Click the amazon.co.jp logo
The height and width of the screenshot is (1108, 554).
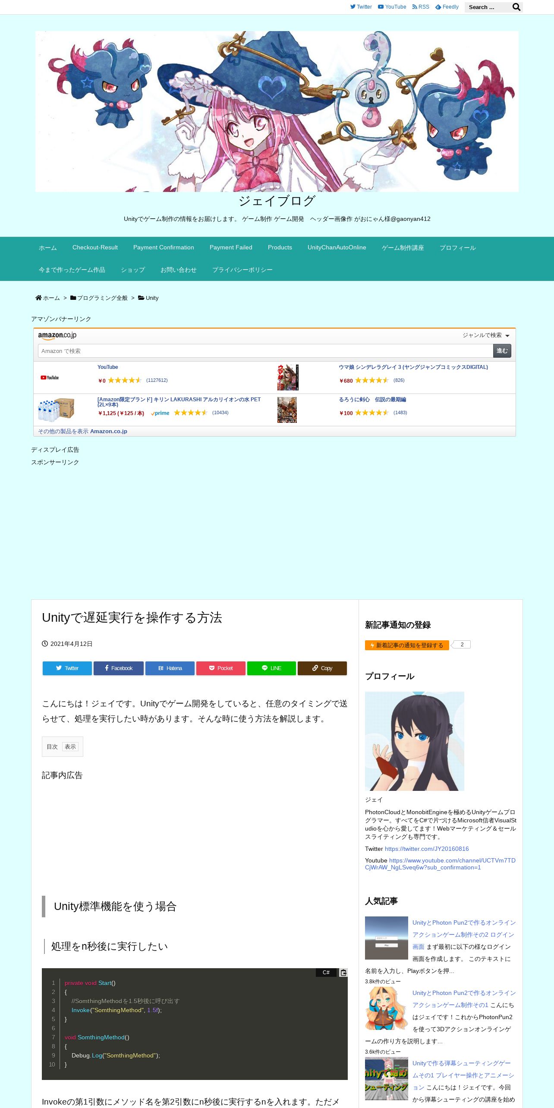57,336
